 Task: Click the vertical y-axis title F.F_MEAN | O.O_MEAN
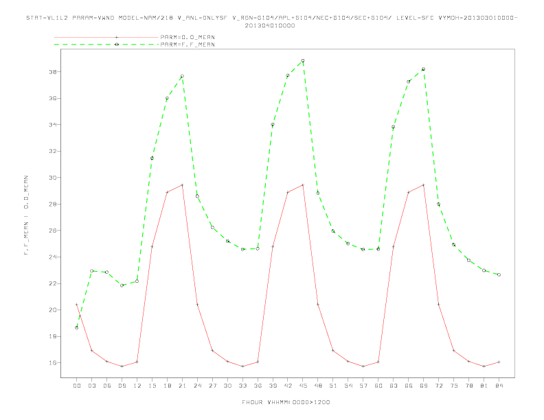click(26, 215)
